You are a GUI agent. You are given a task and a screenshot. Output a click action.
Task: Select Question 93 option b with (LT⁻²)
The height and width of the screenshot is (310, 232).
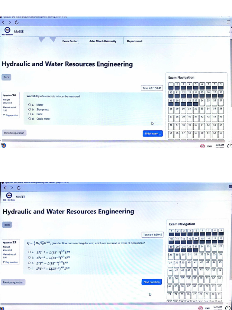pyautogui.click(x=30, y=258)
